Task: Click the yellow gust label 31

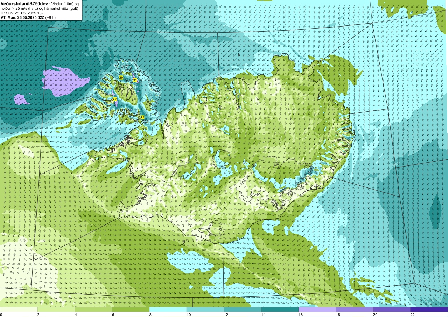Action: point(135,80)
